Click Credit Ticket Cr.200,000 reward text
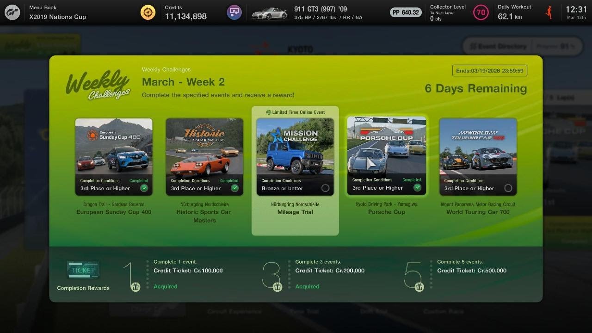The image size is (592, 333). 330,271
